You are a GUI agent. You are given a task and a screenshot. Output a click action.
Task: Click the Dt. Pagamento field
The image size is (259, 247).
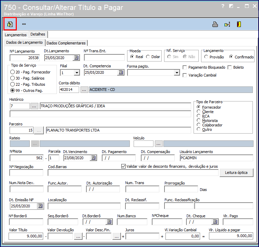point(119,158)
